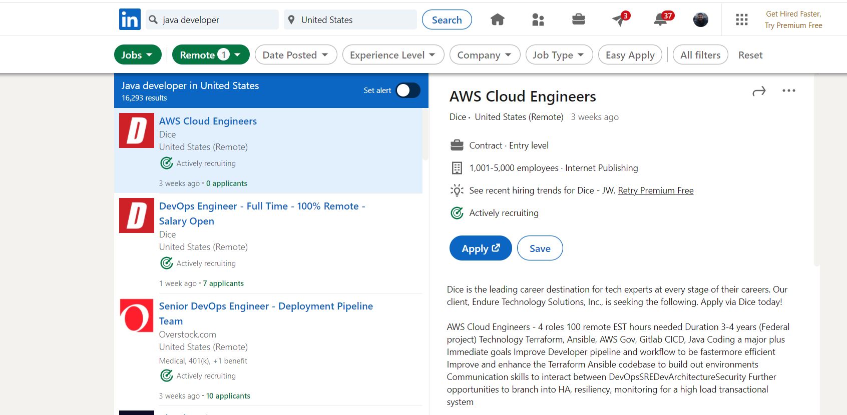Click Overstock.com company name
The height and width of the screenshot is (415, 847).
click(188, 334)
